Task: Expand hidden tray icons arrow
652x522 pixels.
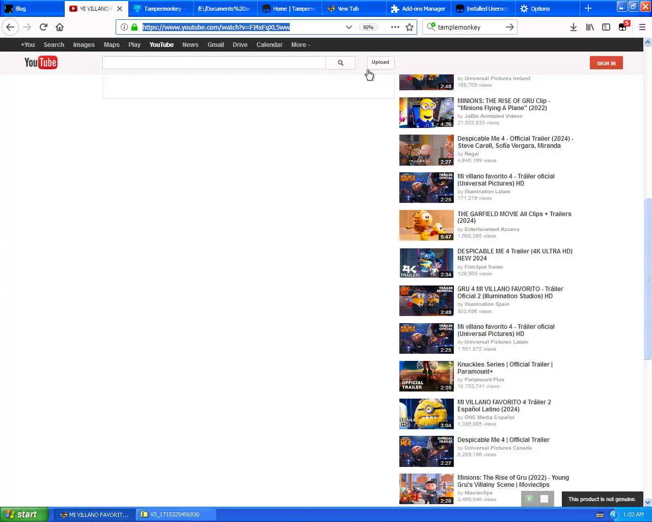Action: [614, 515]
